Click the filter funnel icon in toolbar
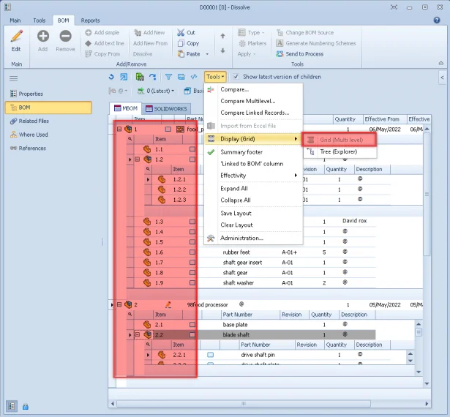Viewport: 450px width, 417px height. point(168,77)
